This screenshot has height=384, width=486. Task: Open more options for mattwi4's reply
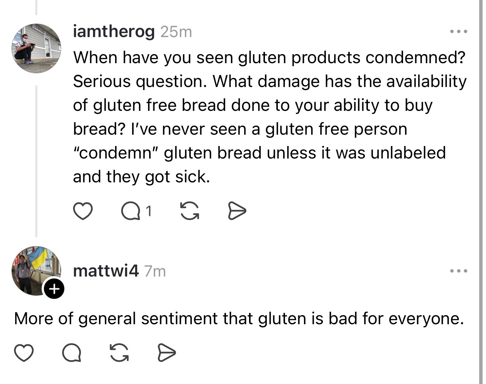pyautogui.click(x=459, y=271)
